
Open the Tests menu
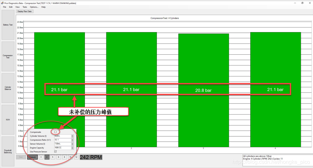coord(25,7)
